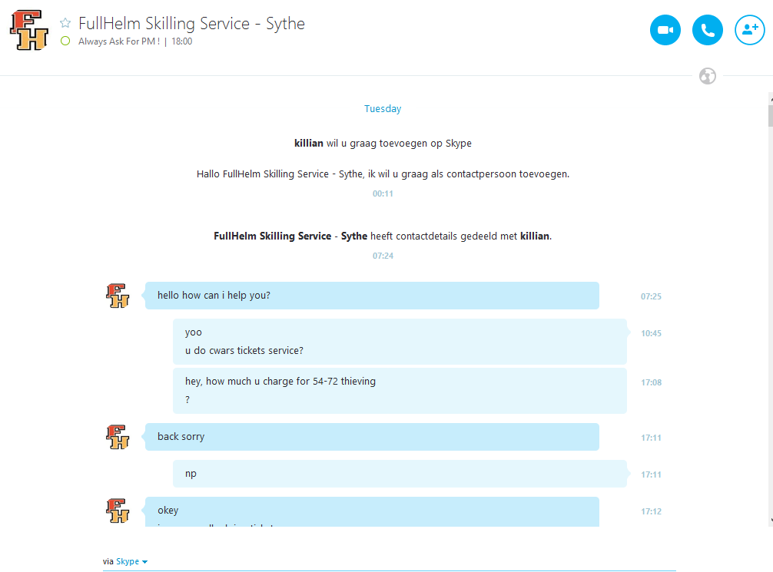
Task: Select the 'hello how can i help you?' message
Action: point(372,296)
